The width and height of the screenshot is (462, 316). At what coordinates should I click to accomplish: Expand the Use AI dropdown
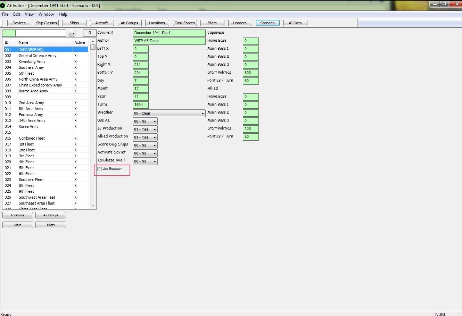[x=145, y=121]
